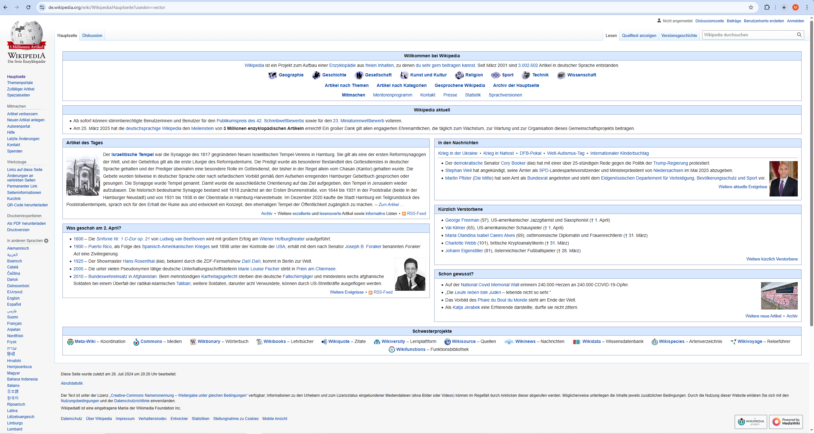Click the Hans Rosenthal portrait thumbnail
This screenshot has width=814, height=434.
click(410, 274)
